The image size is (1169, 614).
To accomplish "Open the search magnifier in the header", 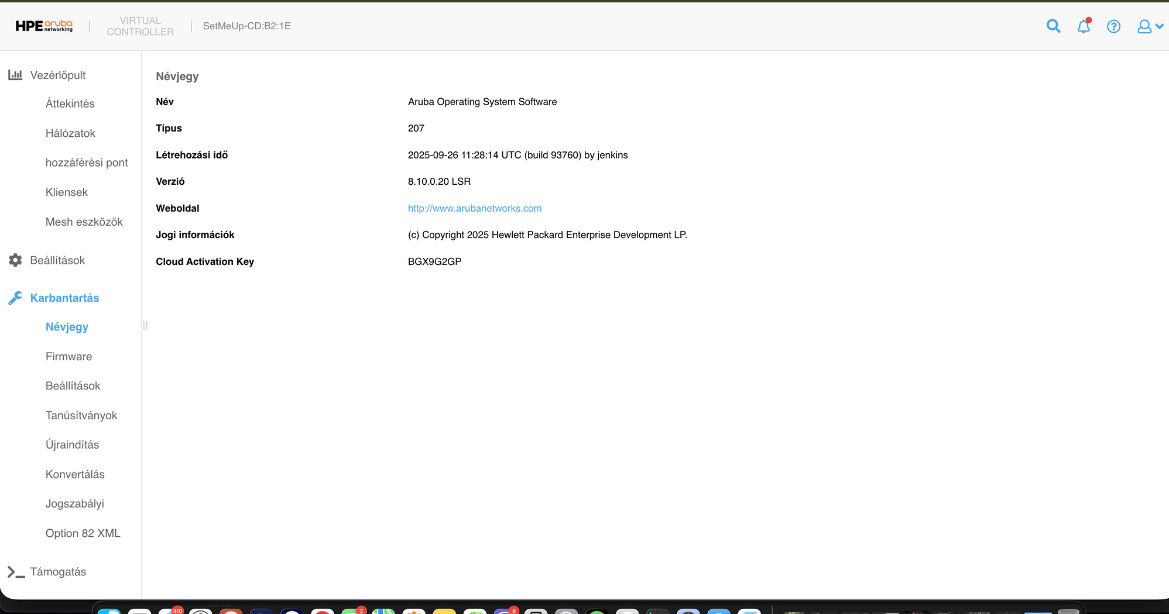I will pos(1053,26).
